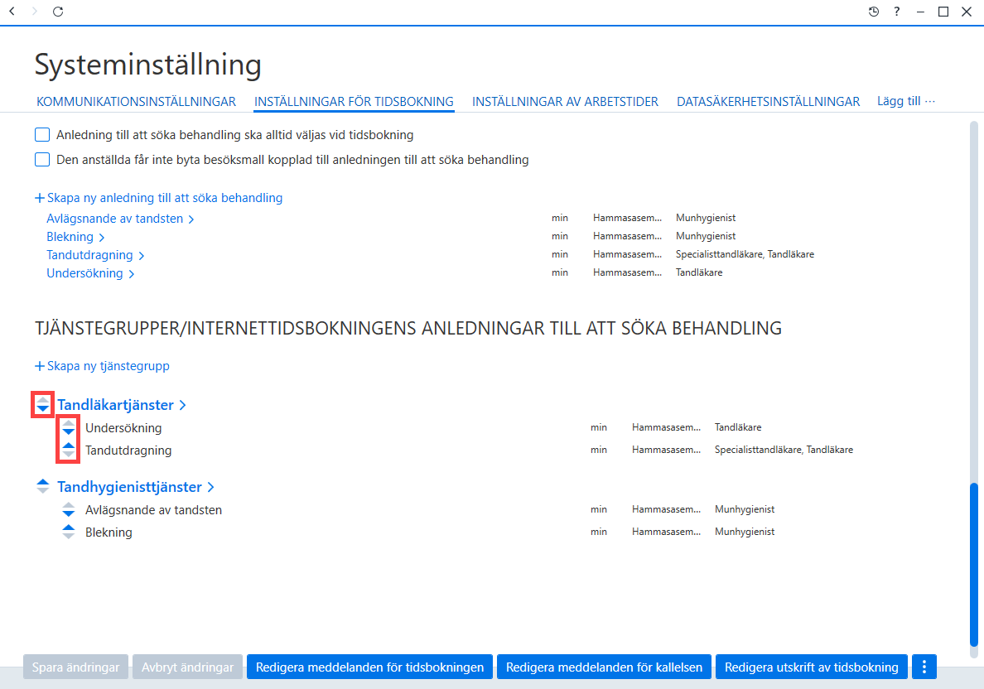Select 'Avlägsnande av tandsten' under Tandhygienisttjänster
The image size is (984, 689).
(x=154, y=510)
